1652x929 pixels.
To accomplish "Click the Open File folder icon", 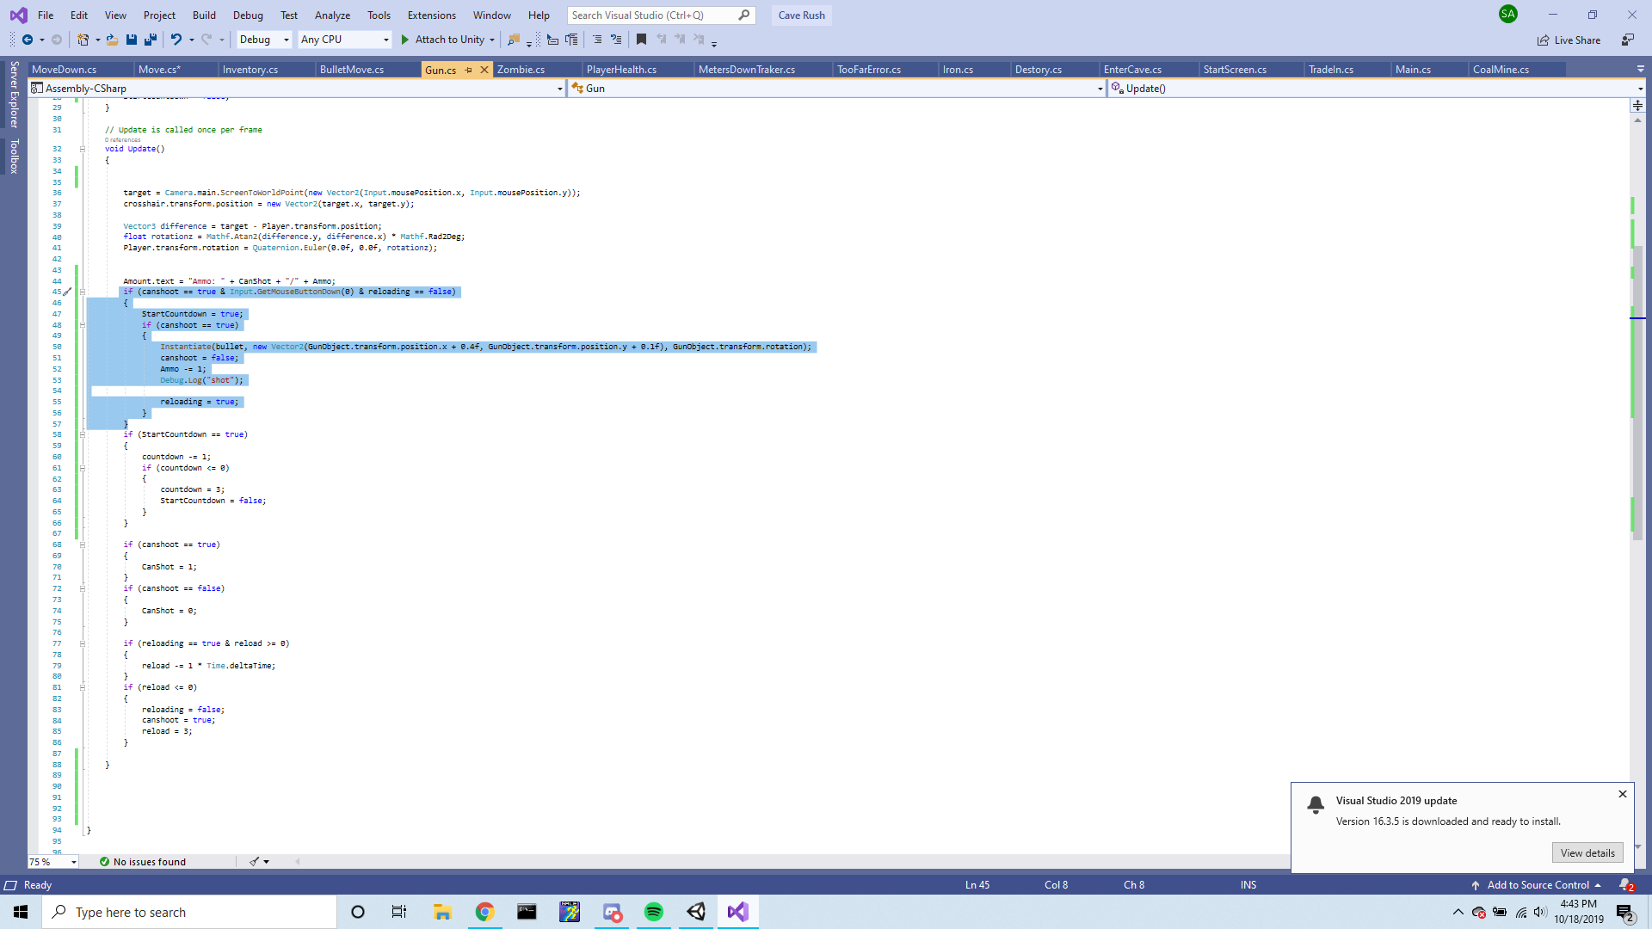I will coord(112,40).
